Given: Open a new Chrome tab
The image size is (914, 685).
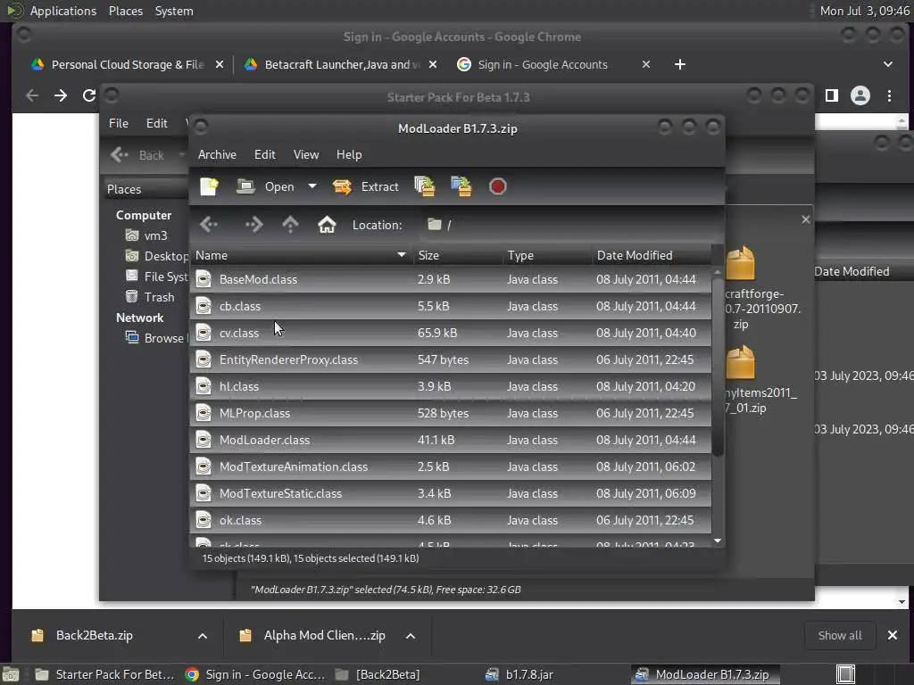Looking at the screenshot, I should [x=679, y=64].
